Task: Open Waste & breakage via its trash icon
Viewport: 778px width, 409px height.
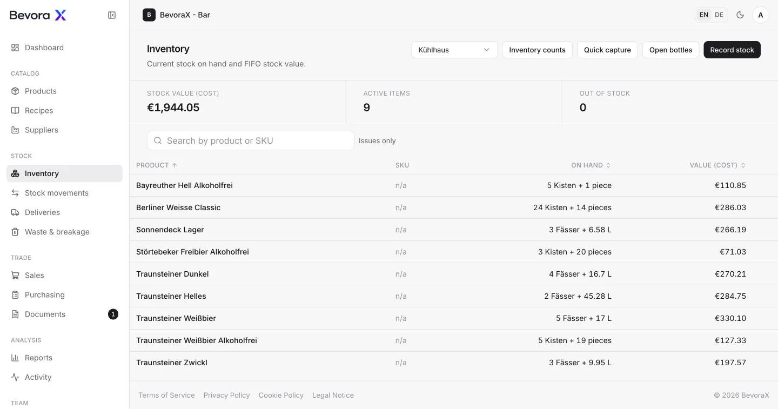Action: coord(15,232)
